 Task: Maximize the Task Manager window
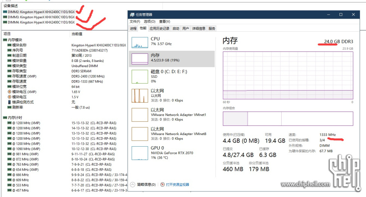341,15
